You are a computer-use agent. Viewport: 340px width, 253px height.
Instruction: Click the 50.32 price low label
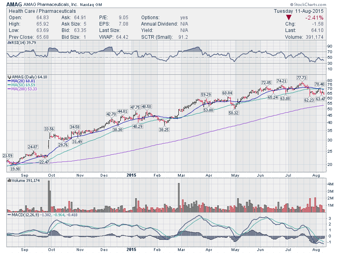234,113
